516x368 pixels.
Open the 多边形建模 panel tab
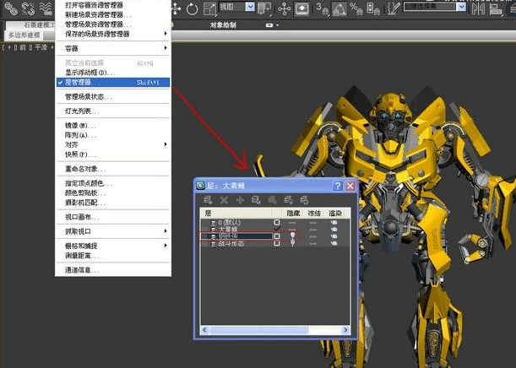tap(24, 35)
